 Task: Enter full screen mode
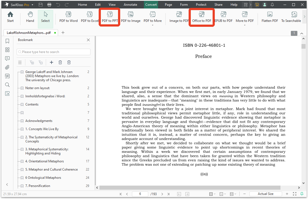[294, 194]
